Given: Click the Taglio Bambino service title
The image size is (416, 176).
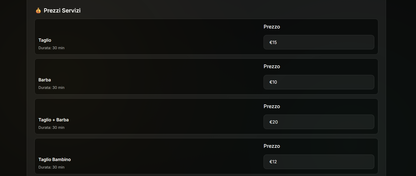Looking at the screenshot, I should (55, 160).
